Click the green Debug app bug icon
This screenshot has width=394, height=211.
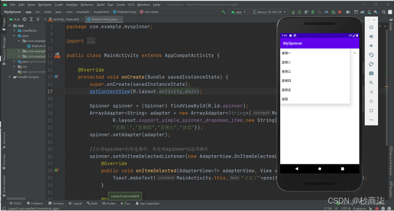tap(313, 12)
